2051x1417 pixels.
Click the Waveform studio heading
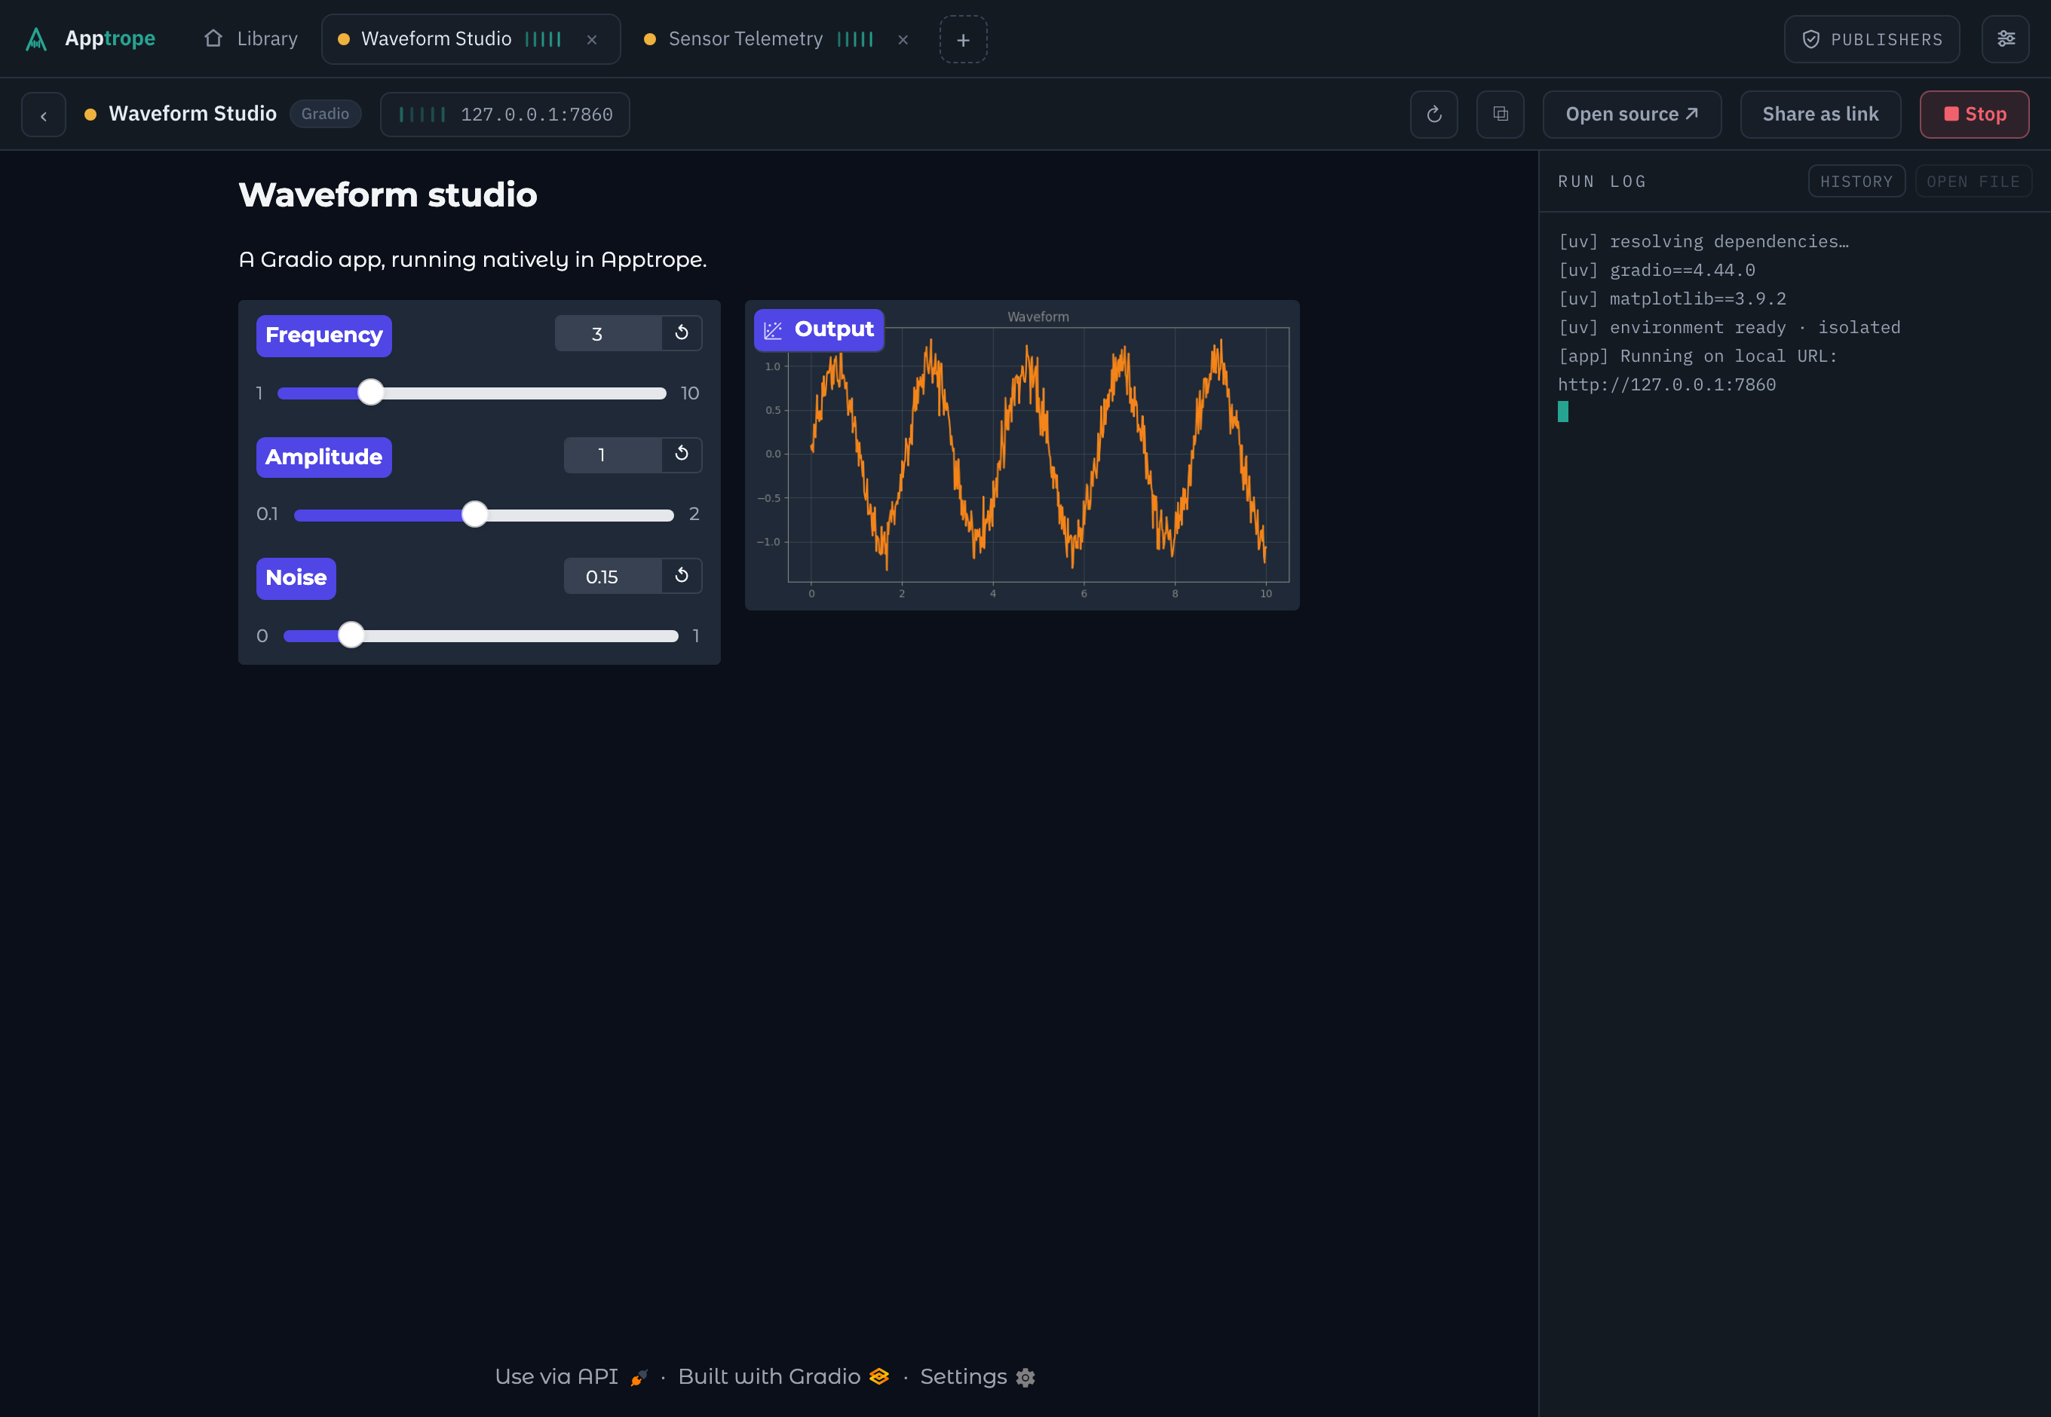(388, 195)
